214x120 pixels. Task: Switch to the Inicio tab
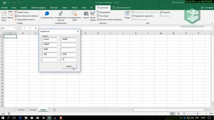click(14, 8)
